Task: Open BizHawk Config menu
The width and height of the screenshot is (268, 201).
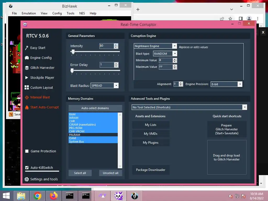Action: (57, 13)
